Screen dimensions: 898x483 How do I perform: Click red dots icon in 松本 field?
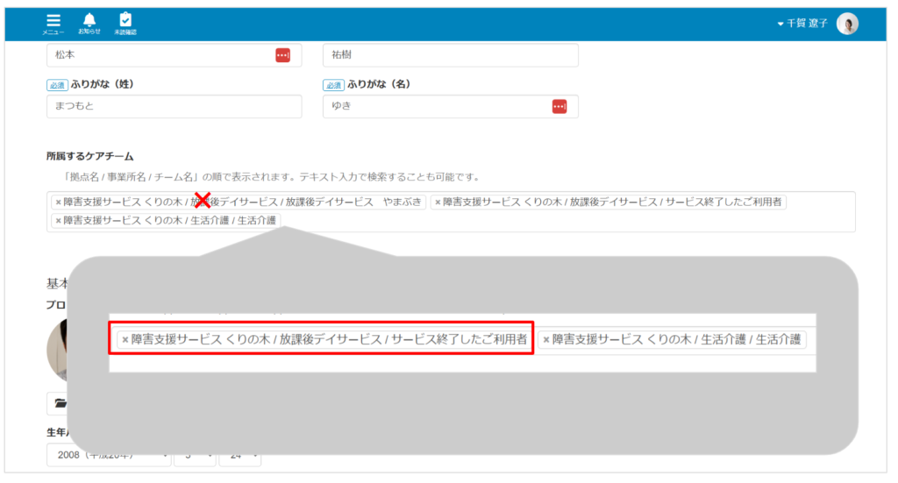[x=282, y=54]
